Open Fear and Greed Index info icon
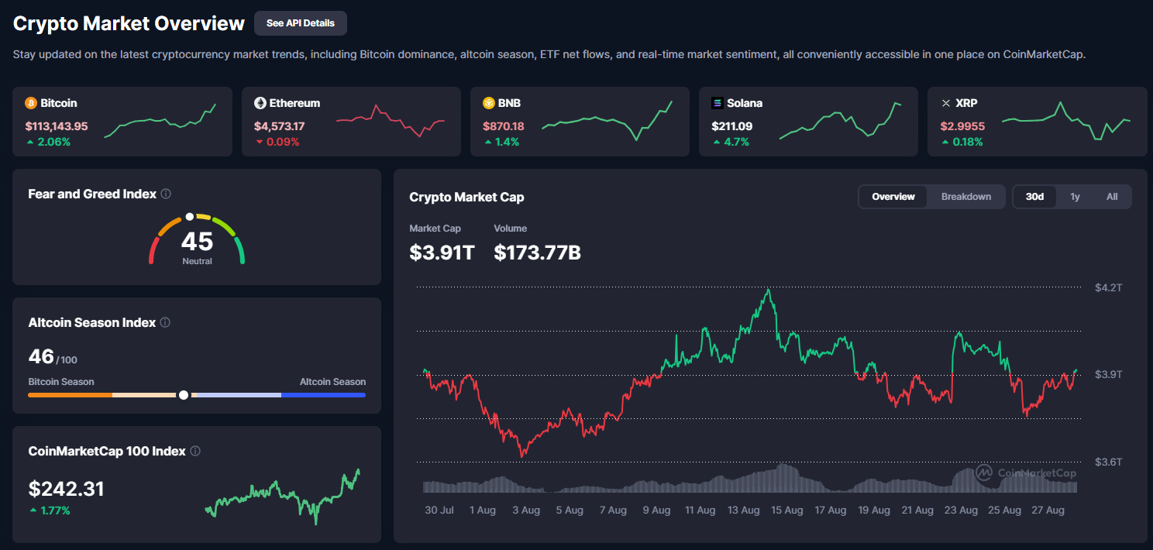The height and width of the screenshot is (550, 1153). click(166, 194)
